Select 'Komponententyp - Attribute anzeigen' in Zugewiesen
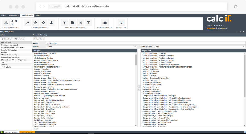The width and height of the screenshot is (246, 134). (157, 122)
